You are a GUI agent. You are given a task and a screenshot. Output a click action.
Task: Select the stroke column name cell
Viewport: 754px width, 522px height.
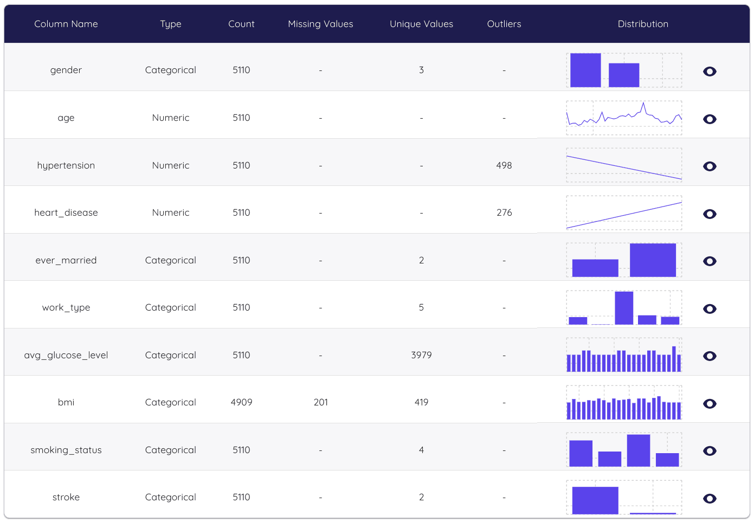point(66,497)
